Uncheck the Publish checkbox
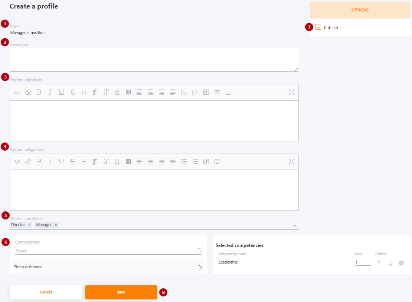 [318, 27]
